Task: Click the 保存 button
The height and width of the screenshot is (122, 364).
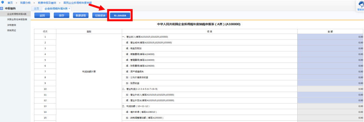Action: pyautogui.click(x=62, y=15)
